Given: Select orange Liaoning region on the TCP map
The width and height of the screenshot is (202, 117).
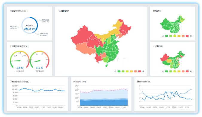Looking at the screenshot, I should pos(120,36).
